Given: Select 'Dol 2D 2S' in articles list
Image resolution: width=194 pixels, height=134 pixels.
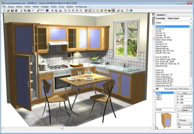Looking at the screenshot, I should pyautogui.click(x=160, y=29).
